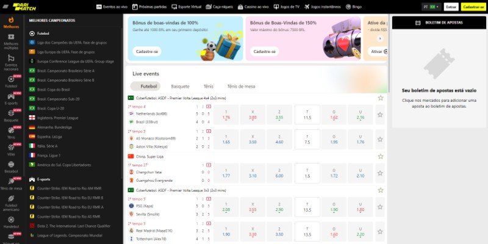This screenshot has height=244, width=488.
Task: Open Jogos de TV menu
Action: tap(286, 7)
